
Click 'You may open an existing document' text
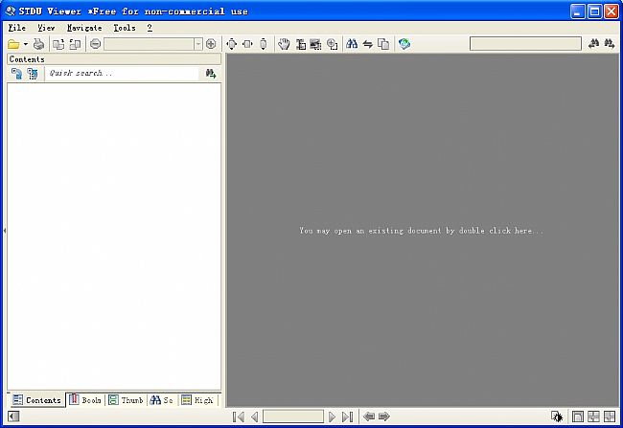pos(421,231)
